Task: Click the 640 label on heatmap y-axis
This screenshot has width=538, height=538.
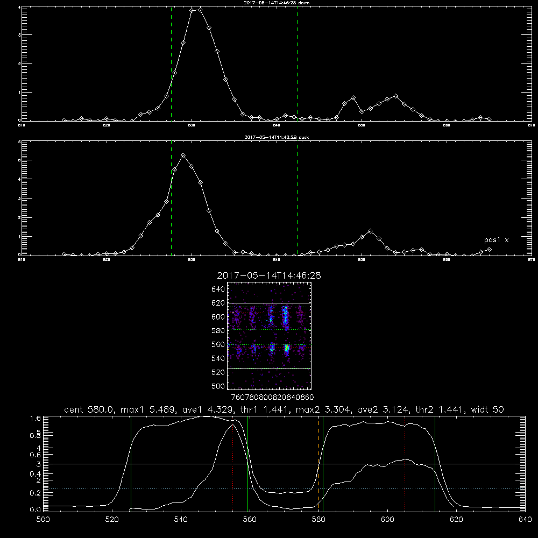Action: tap(218, 289)
